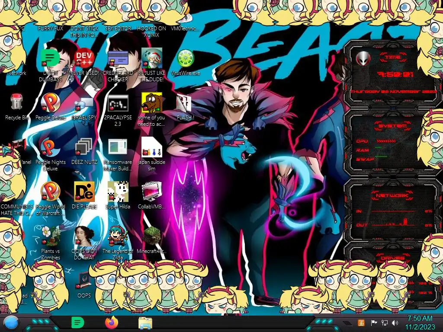Screen dimensions: 443x332
Task: Open the 'some of you need to ac...' dog icon
Action: pyautogui.click(x=152, y=102)
